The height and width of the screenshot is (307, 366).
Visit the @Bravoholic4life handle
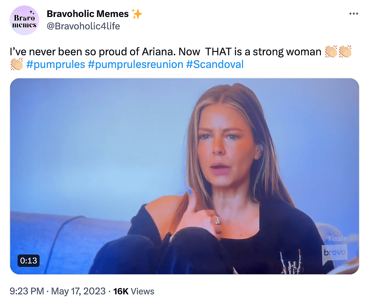[83, 26]
